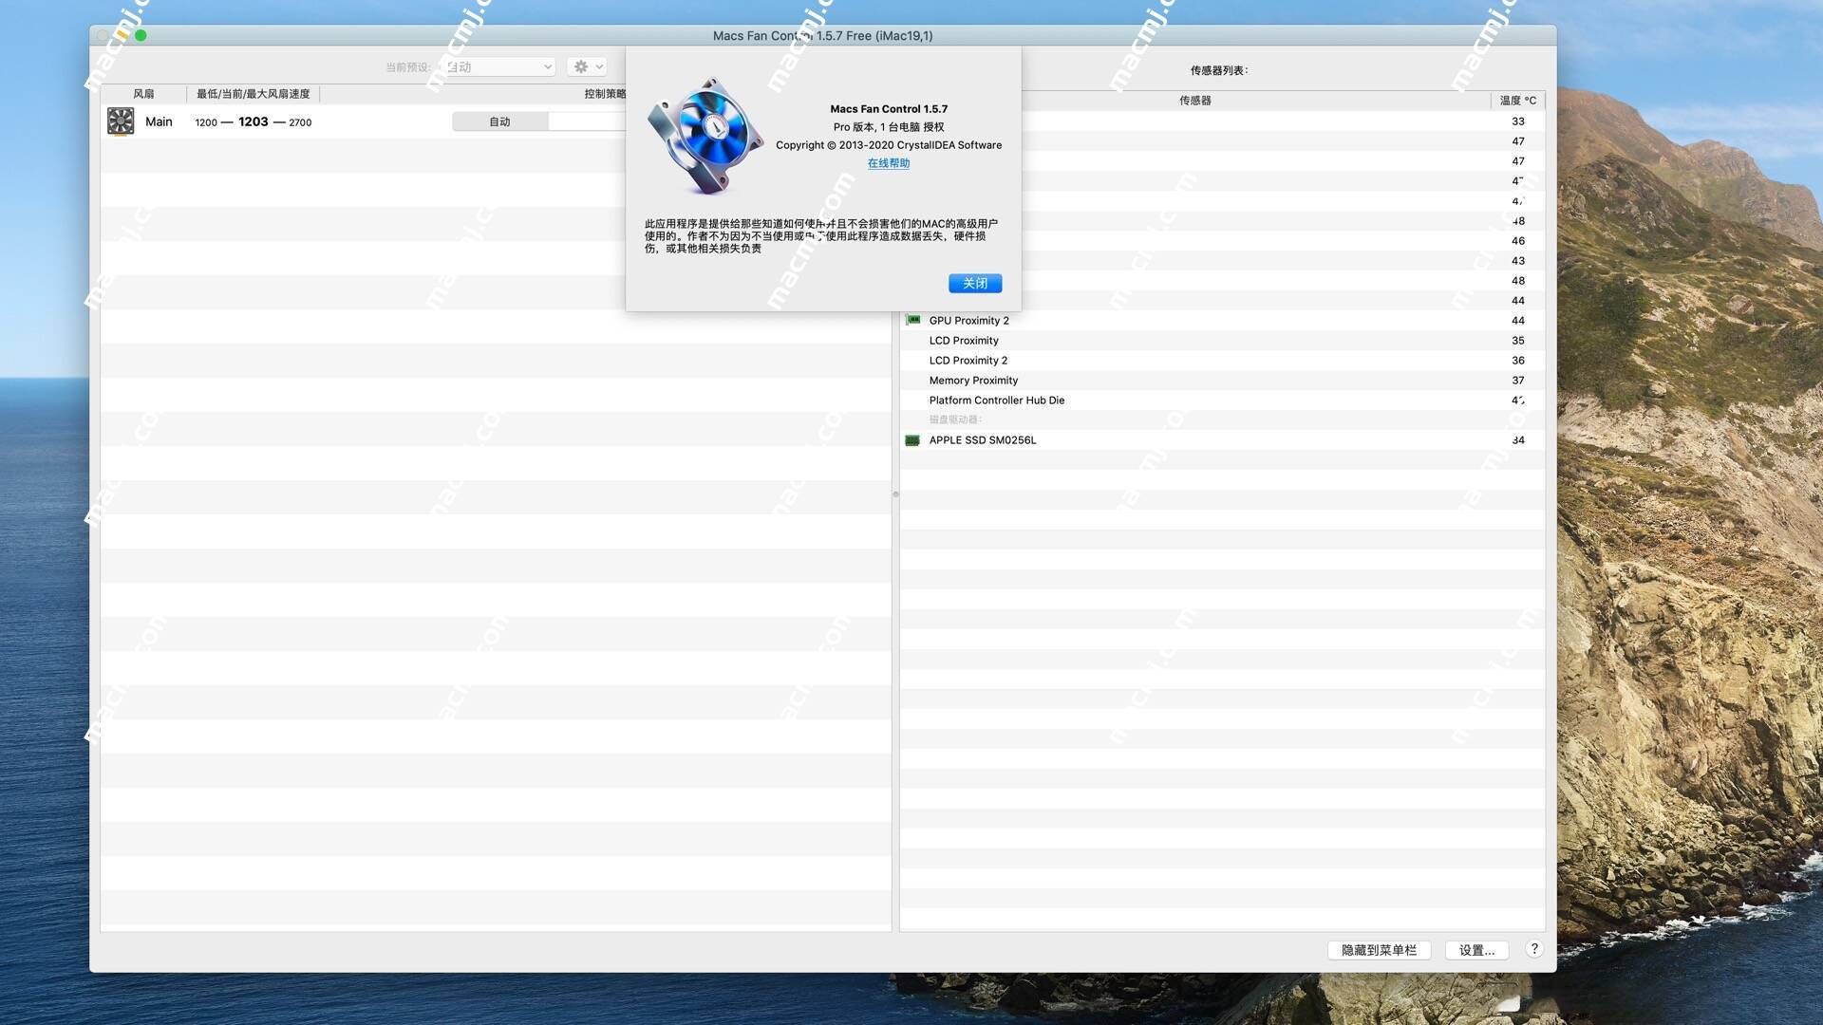The height and width of the screenshot is (1025, 1823).
Task: Open the 设置... preferences button
Action: point(1476,950)
